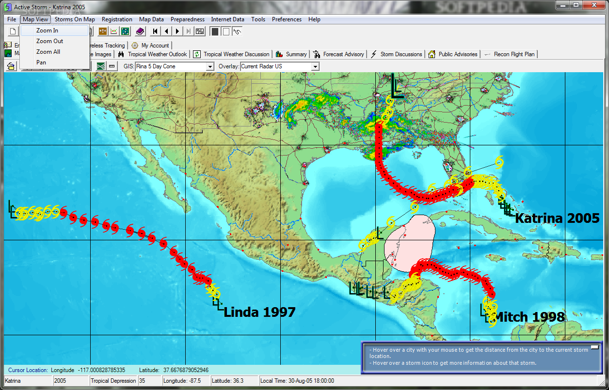This screenshot has height=390, width=609.
Task: Jump to first storm position
Action: [155, 31]
